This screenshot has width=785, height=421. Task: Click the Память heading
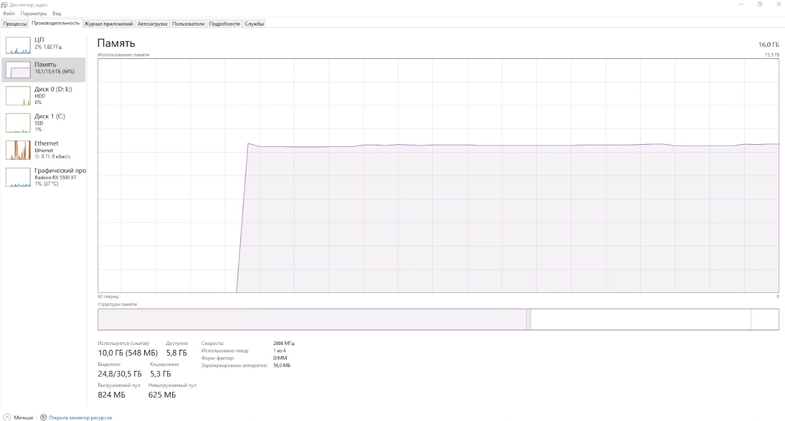116,43
